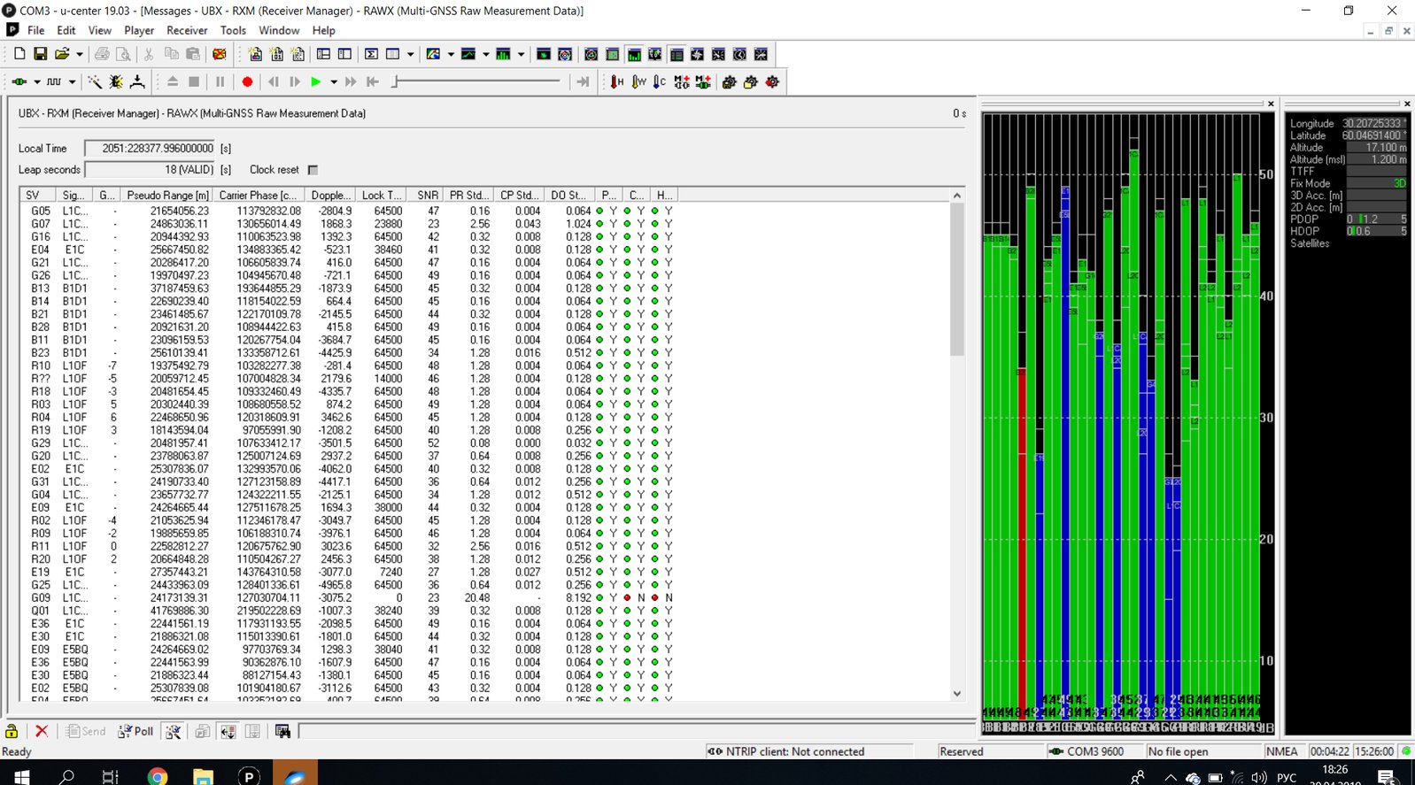The width and height of the screenshot is (1415, 785).
Task: Click the Pseudo Range [m] column header
Action: tap(167, 195)
